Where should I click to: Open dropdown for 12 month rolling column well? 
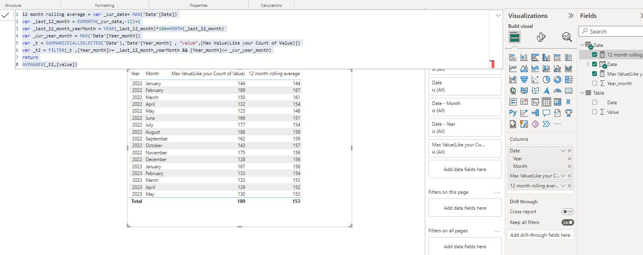563,186
